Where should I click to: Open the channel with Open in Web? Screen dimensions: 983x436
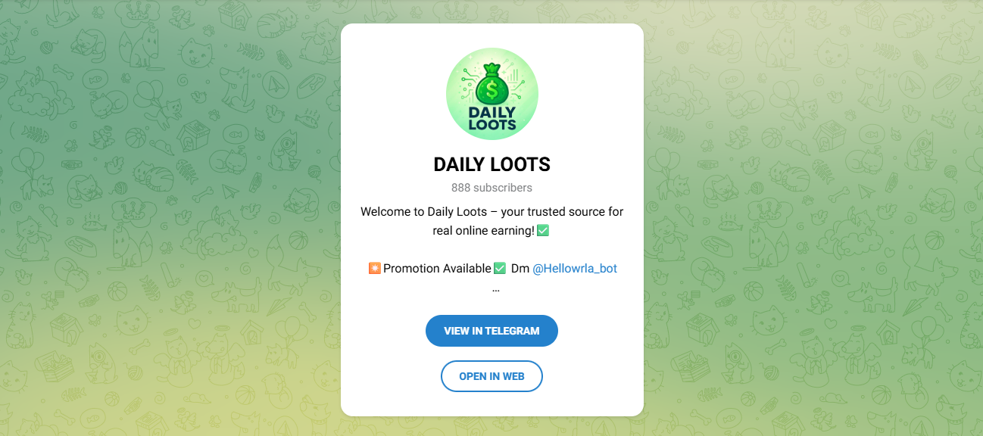point(491,376)
